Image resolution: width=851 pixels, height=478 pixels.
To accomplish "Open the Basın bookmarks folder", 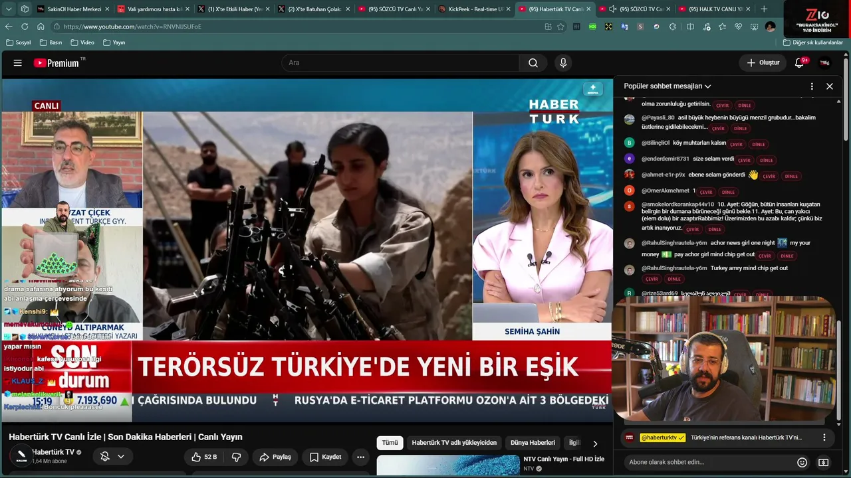I will (51, 42).
